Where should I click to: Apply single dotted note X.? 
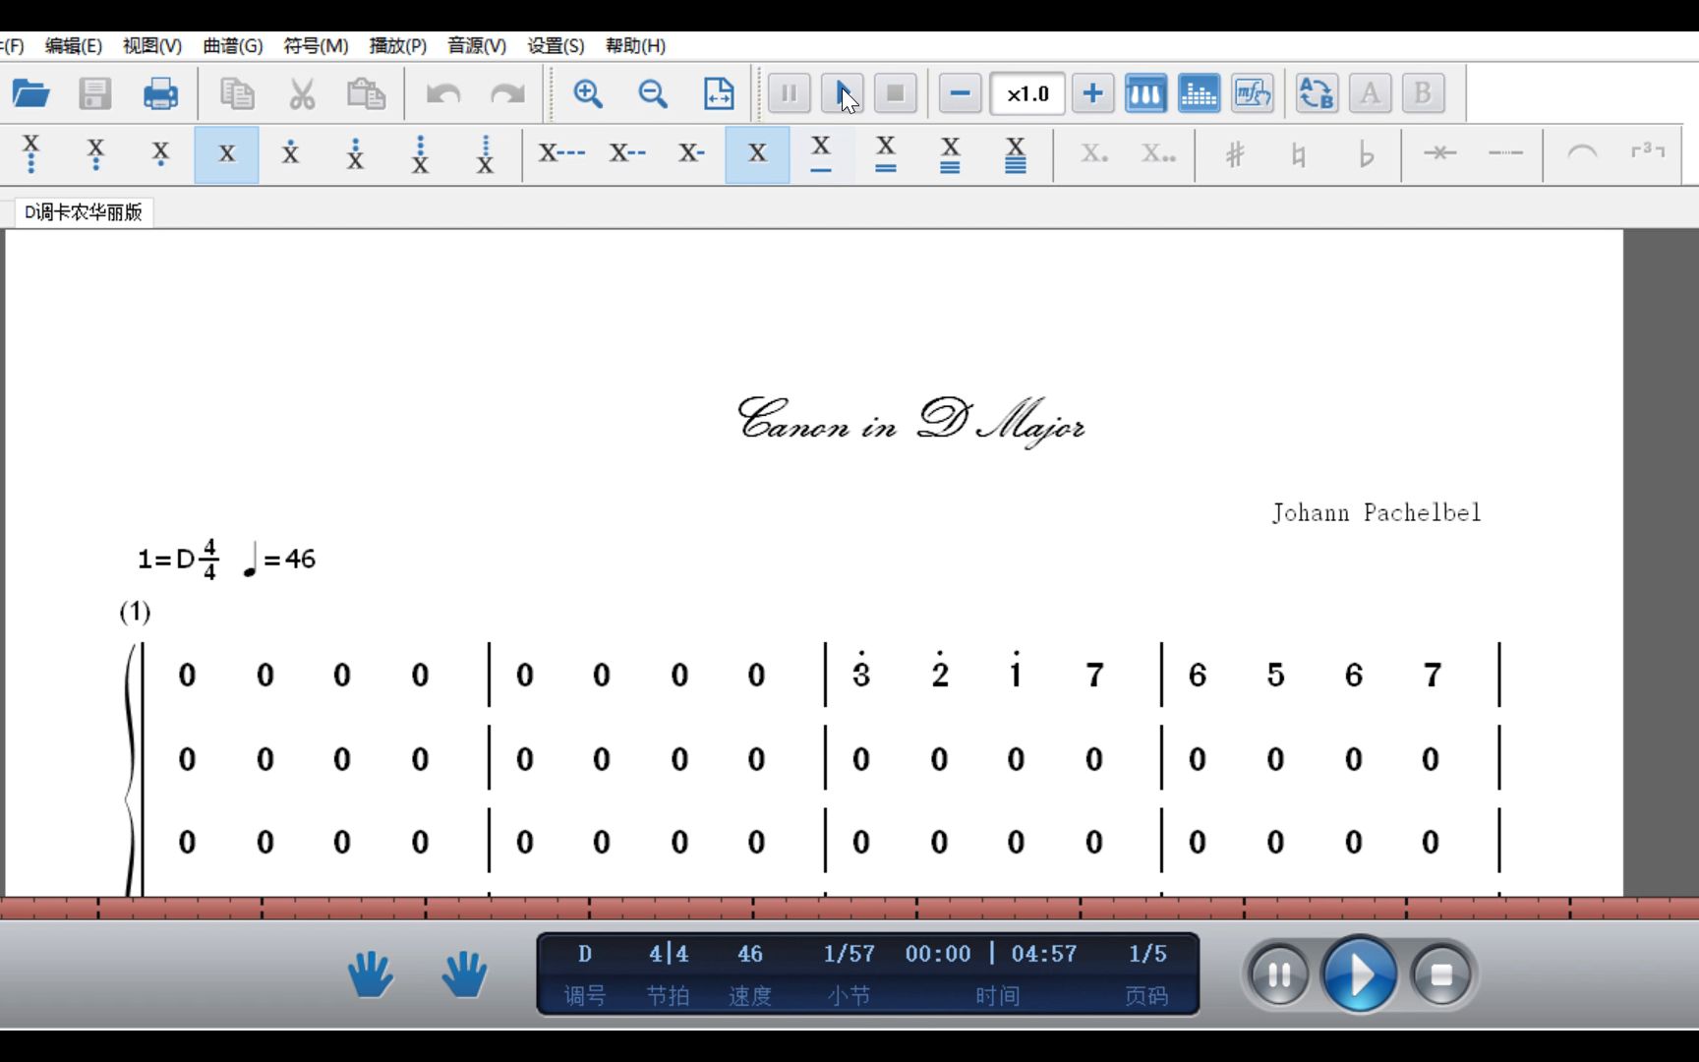[x=1093, y=154]
